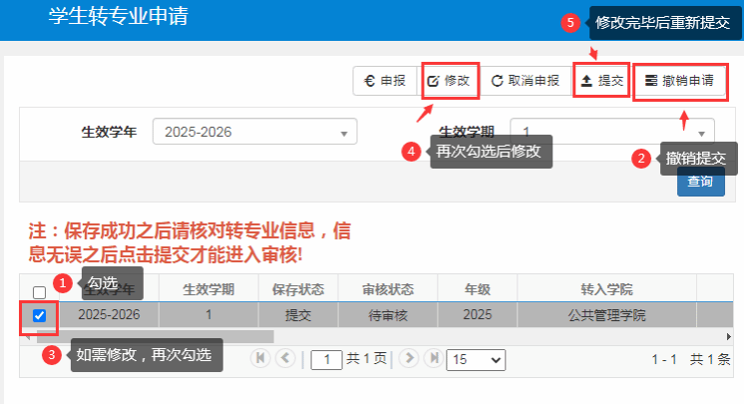744x404 pixels.
Task: Click the page number input field
Action: [326, 359]
